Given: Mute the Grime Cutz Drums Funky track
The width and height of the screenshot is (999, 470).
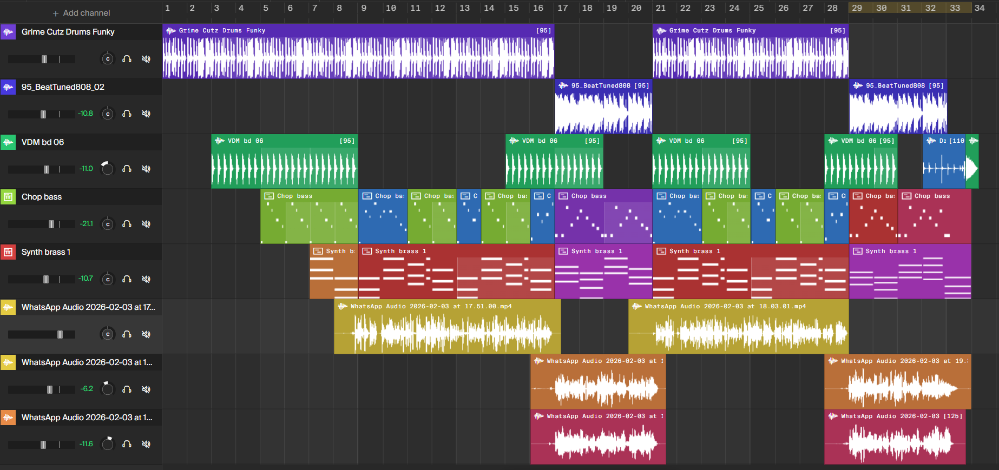Looking at the screenshot, I should 146,59.
